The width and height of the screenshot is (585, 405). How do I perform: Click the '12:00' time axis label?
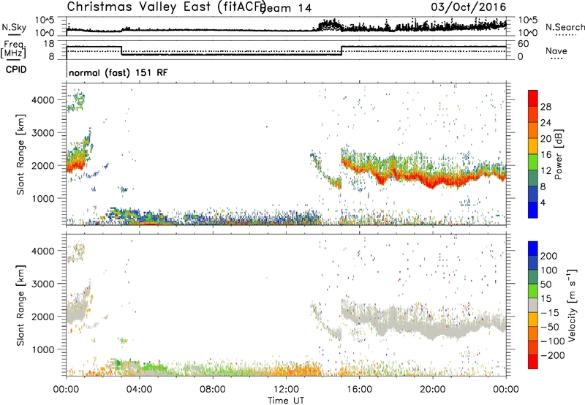coord(286,390)
